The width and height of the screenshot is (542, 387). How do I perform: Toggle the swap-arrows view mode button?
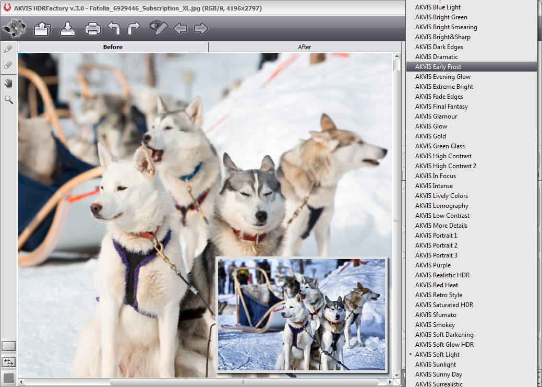coord(9,362)
